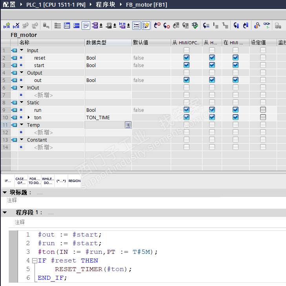Insert IF... statement template

tap(8, 181)
